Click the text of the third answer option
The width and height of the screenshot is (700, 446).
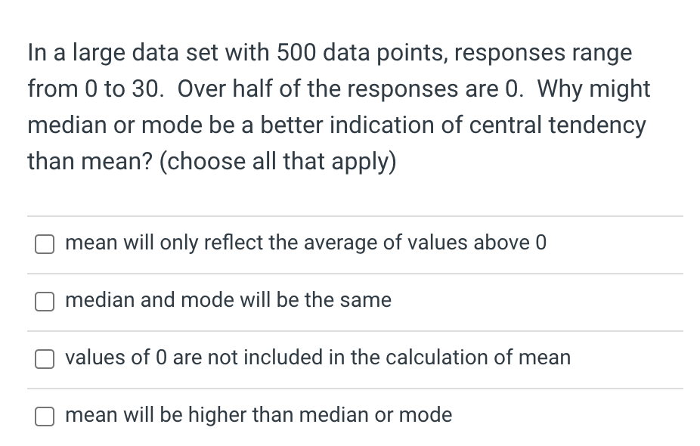317,358
